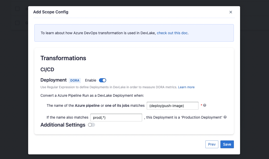Click the red required asterisk

[201, 105]
